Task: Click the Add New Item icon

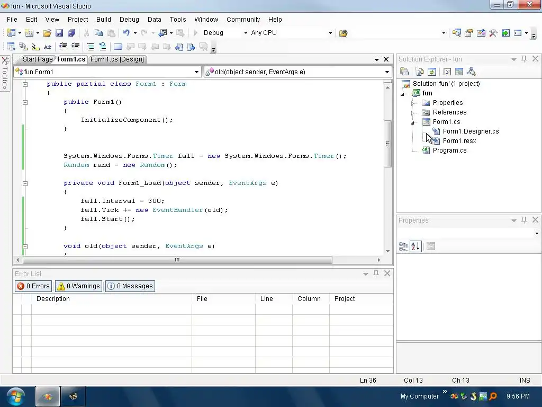Action: pyautogui.click(x=29, y=33)
